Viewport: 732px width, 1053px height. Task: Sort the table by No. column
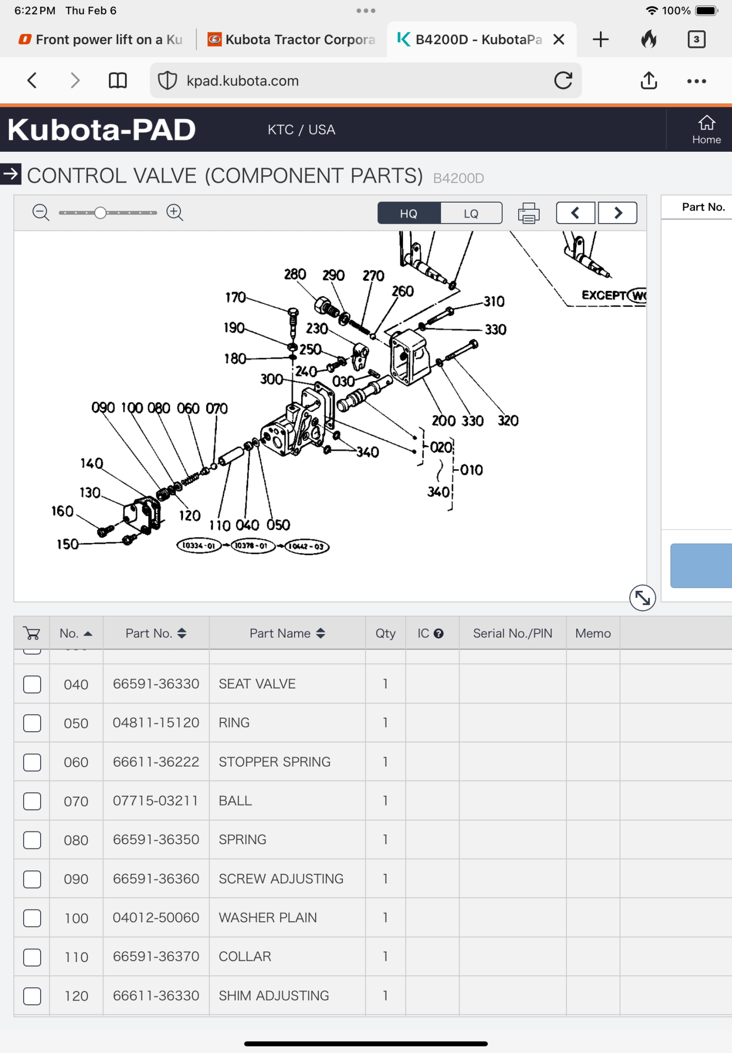click(x=76, y=633)
